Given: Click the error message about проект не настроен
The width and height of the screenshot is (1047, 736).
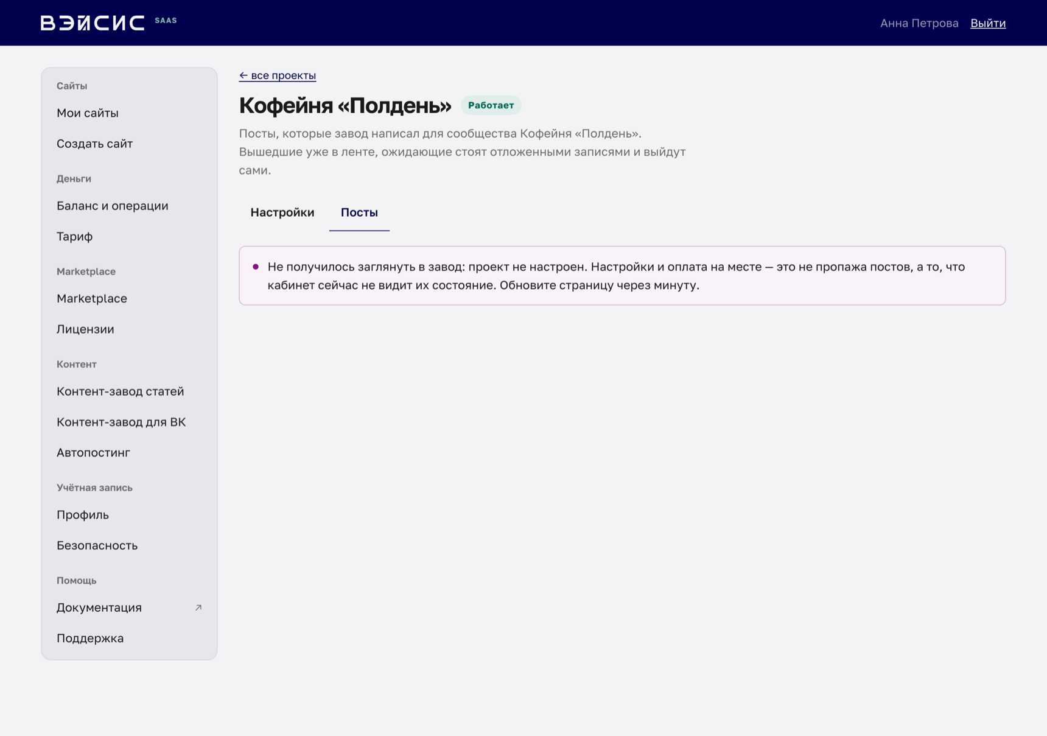Looking at the screenshot, I should 622,276.
